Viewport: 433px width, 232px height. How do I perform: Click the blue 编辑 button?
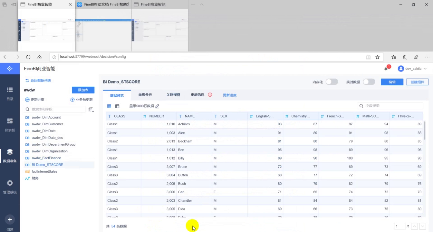pyautogui.click(x=392, y=82)
